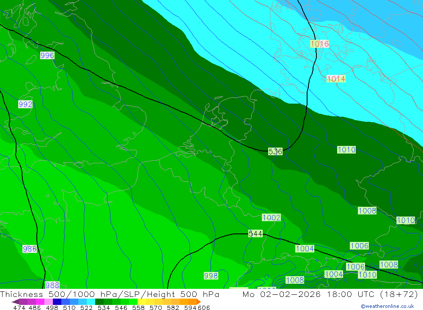Click the 996 pressure label

coord(47,55)
